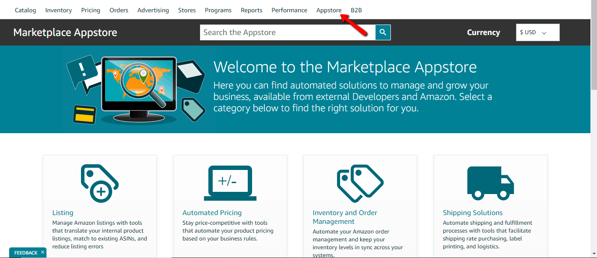Select the Appstore menu item
The image size is (597, 258).
coord(329,10)
